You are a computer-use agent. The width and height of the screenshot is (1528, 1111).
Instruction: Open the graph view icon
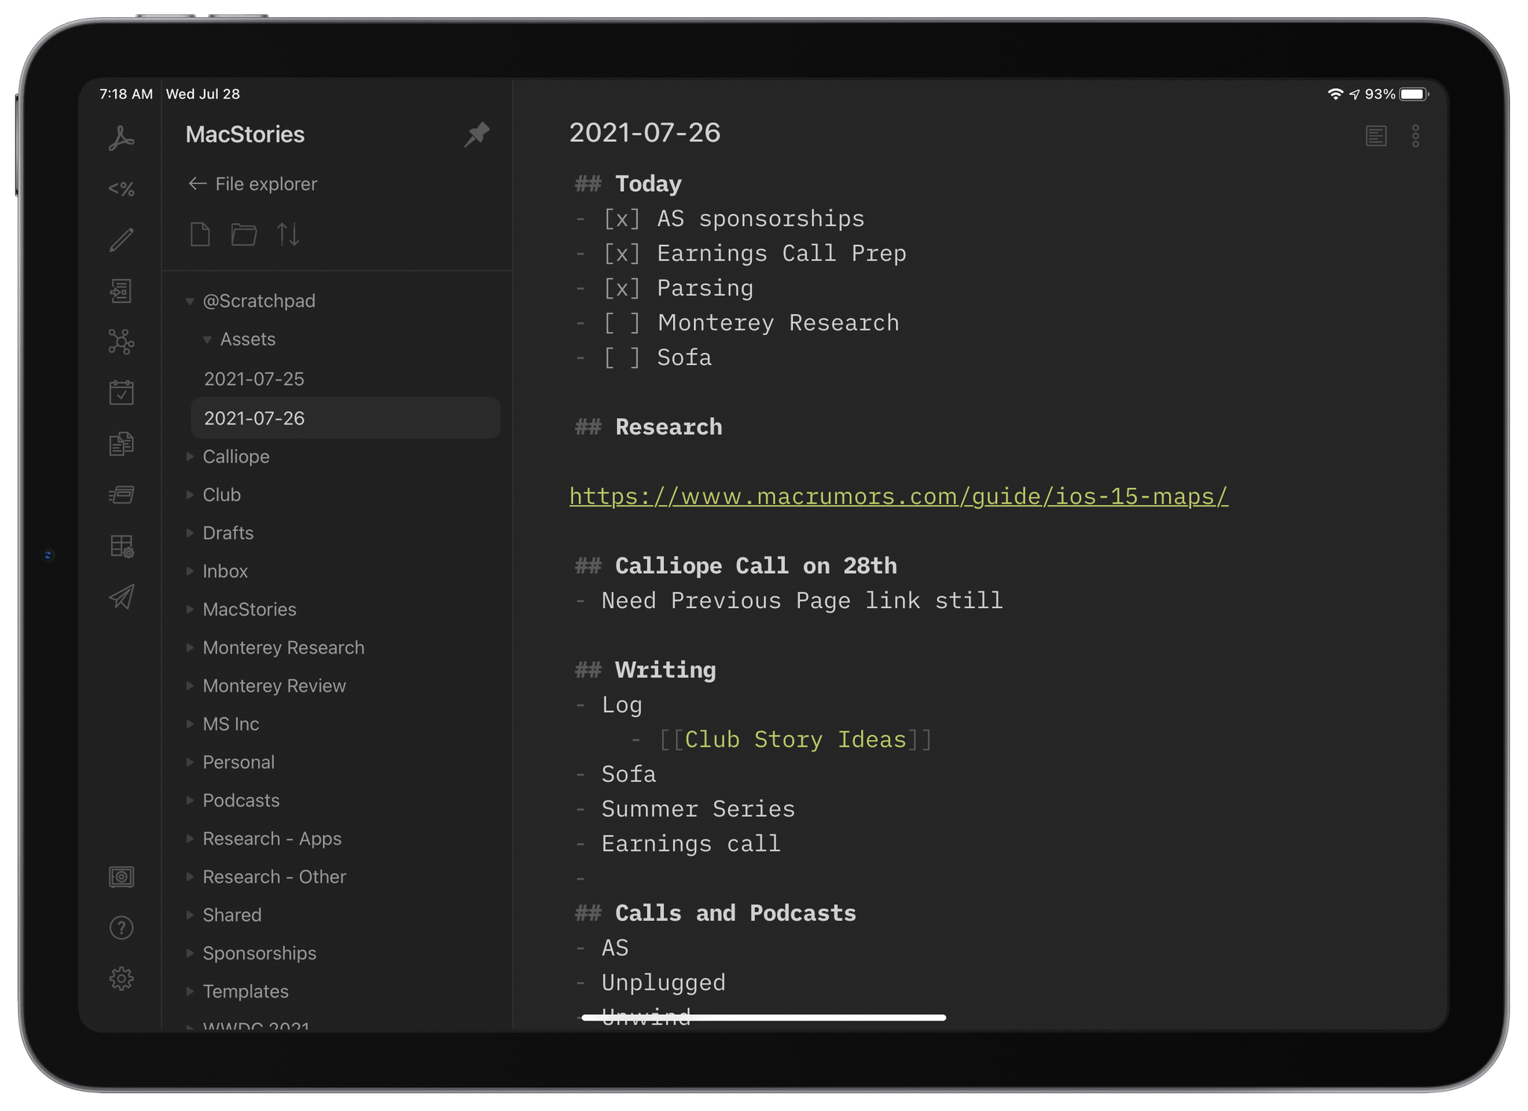click(x=121, y=342)
